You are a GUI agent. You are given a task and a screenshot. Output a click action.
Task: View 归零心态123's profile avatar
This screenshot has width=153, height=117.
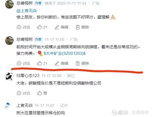coord(9,76)
